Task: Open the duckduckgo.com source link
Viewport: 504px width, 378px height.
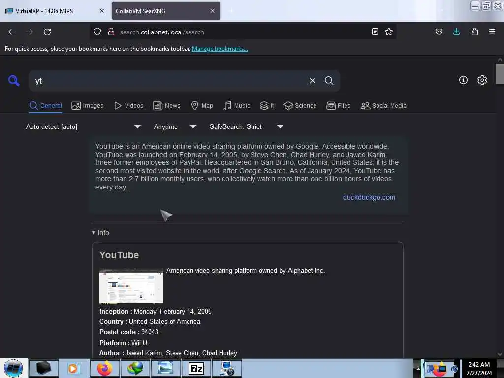Action: (369, 197)
